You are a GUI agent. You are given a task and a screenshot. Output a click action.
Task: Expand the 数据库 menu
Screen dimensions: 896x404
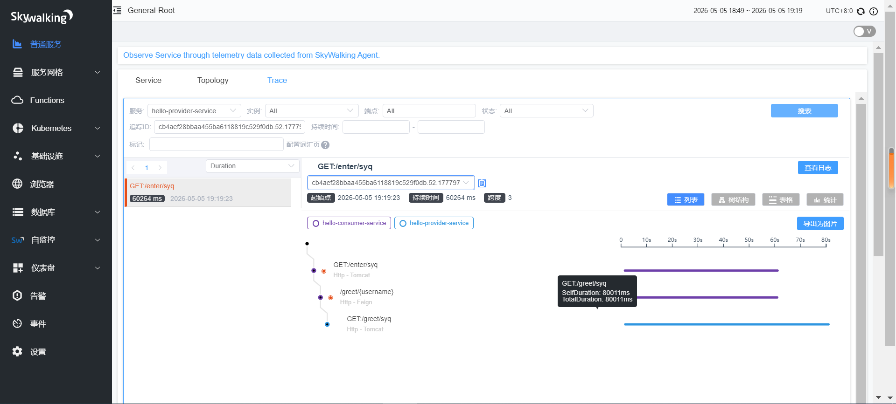(98, 212)
